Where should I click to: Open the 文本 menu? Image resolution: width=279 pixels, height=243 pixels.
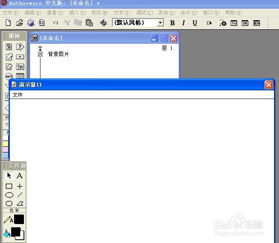[122, 13]
